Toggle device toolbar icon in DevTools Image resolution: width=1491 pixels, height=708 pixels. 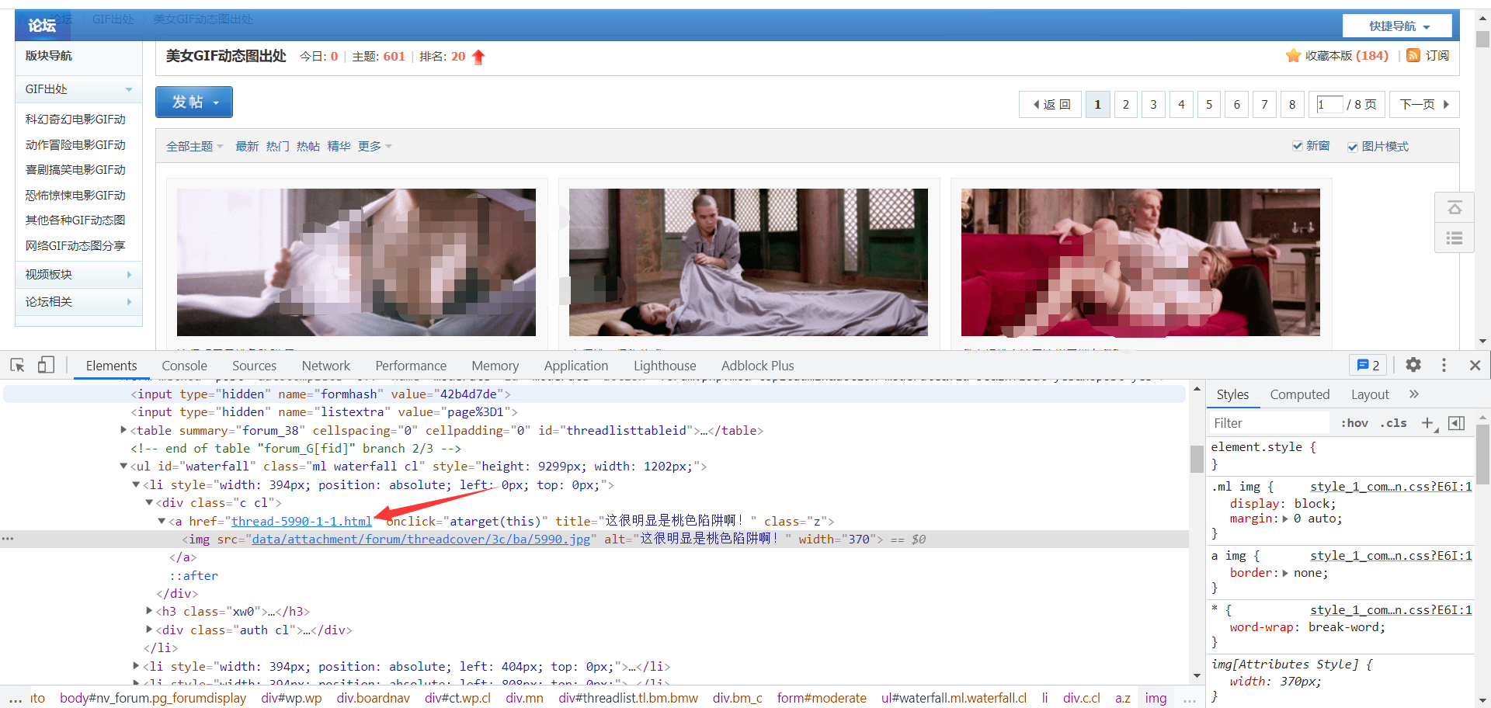[x=46, y=365]
